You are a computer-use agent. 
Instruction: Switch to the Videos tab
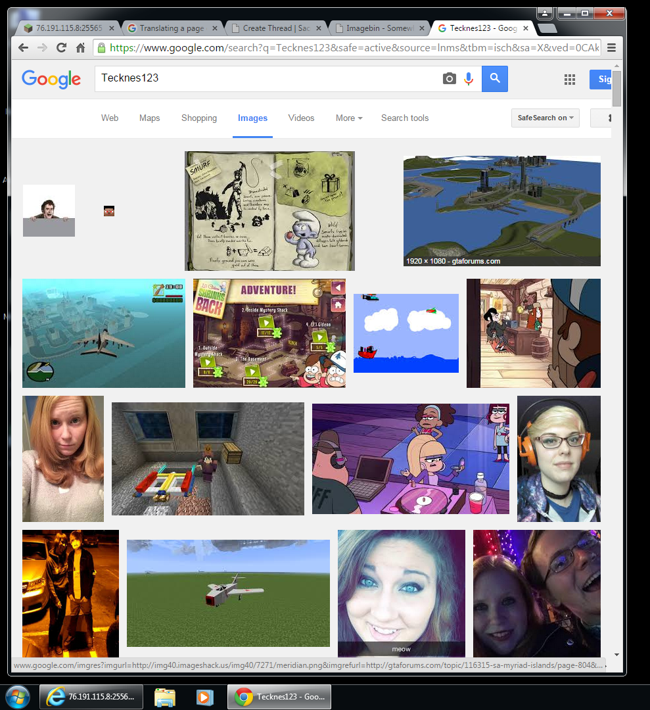301,118
